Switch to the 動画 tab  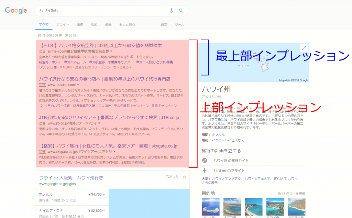(x=108, y=24)
